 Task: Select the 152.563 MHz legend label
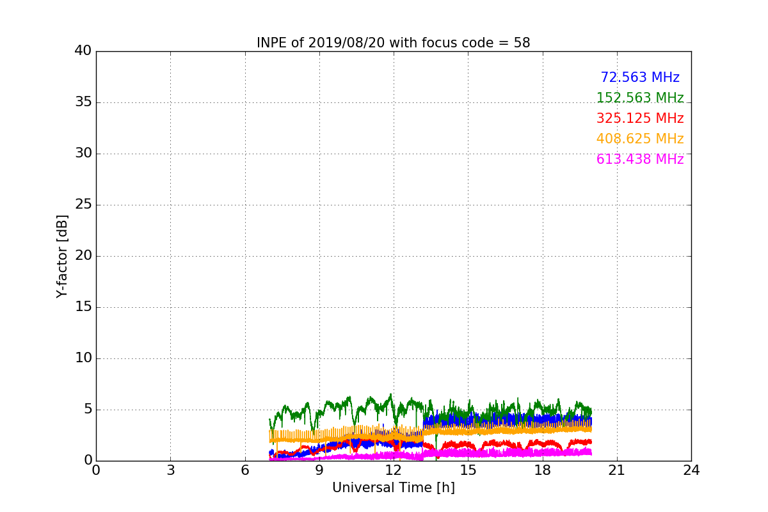click(x=640, y=98)
